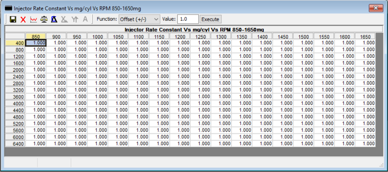The image size is (388, 172).
Task: Select the 1250 column header
Action: (x=200, y=36)
